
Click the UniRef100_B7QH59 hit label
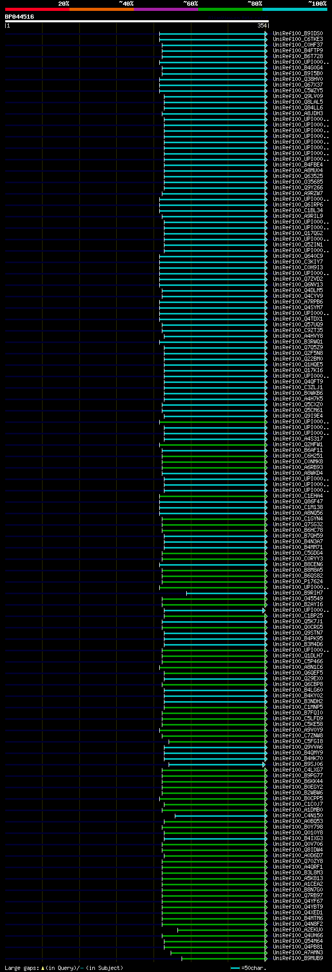[x=298, y=536]
